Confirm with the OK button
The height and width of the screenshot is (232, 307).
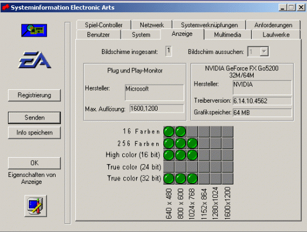coord(34,163)
